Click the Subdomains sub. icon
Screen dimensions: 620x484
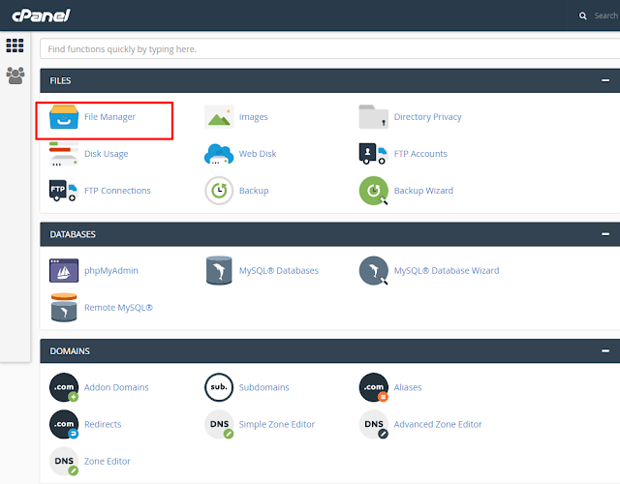tap(219, 387)
